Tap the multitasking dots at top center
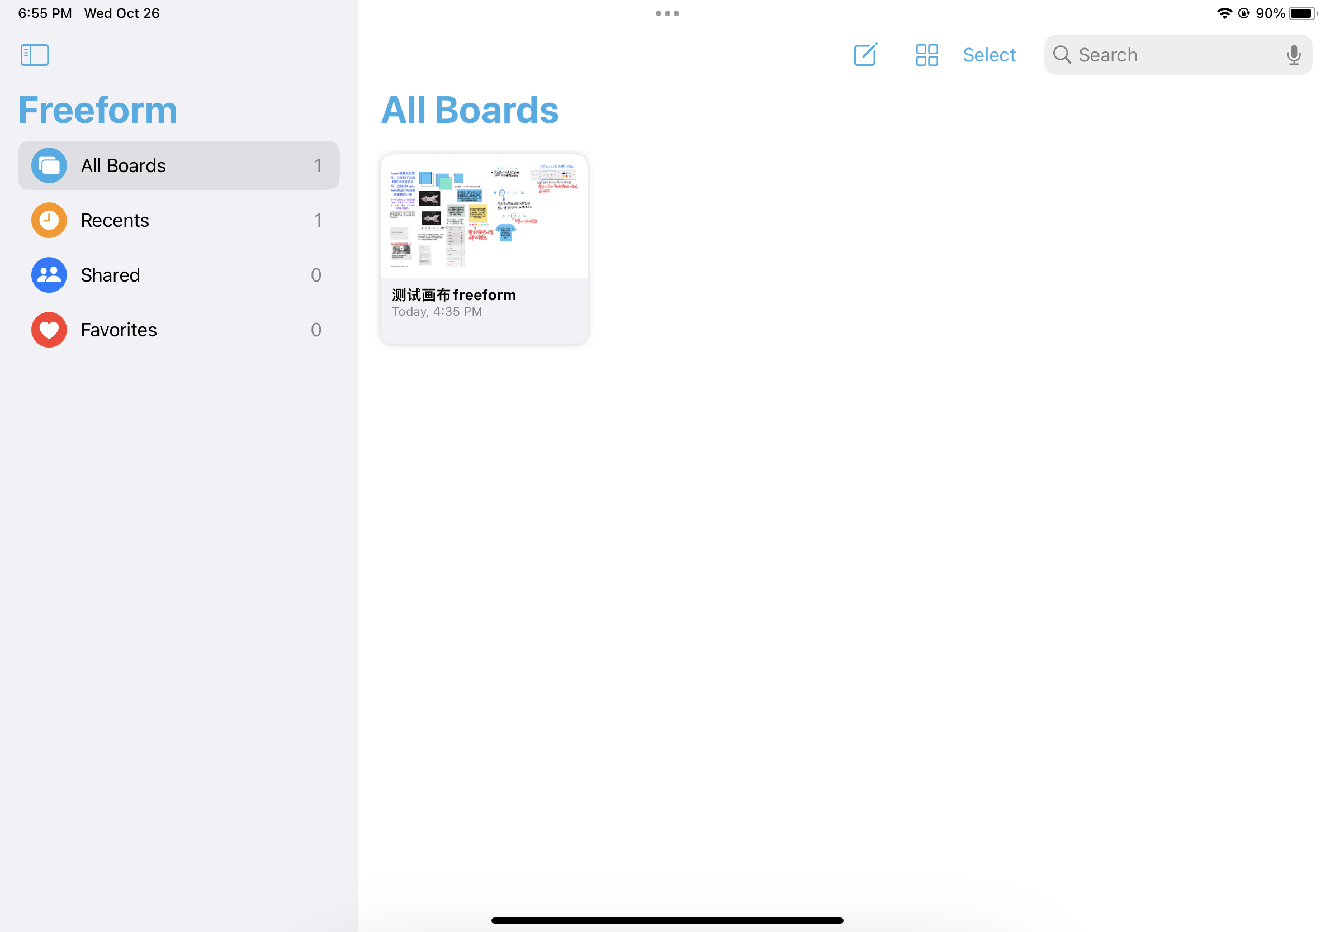1335x932 pixels. pyautogui.click(x=667, y=13)
